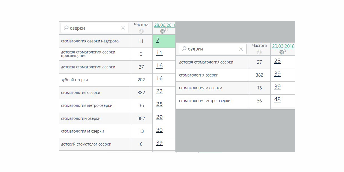Click inside the left озерки search input
The image size is (344, 172).
click(94, 28)
